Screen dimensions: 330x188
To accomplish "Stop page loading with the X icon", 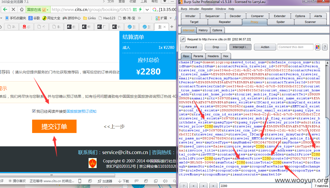I will coord(13,10).
